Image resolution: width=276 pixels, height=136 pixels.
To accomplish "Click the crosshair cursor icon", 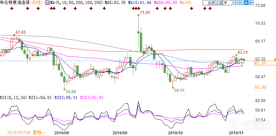I will tap(236, 3).
